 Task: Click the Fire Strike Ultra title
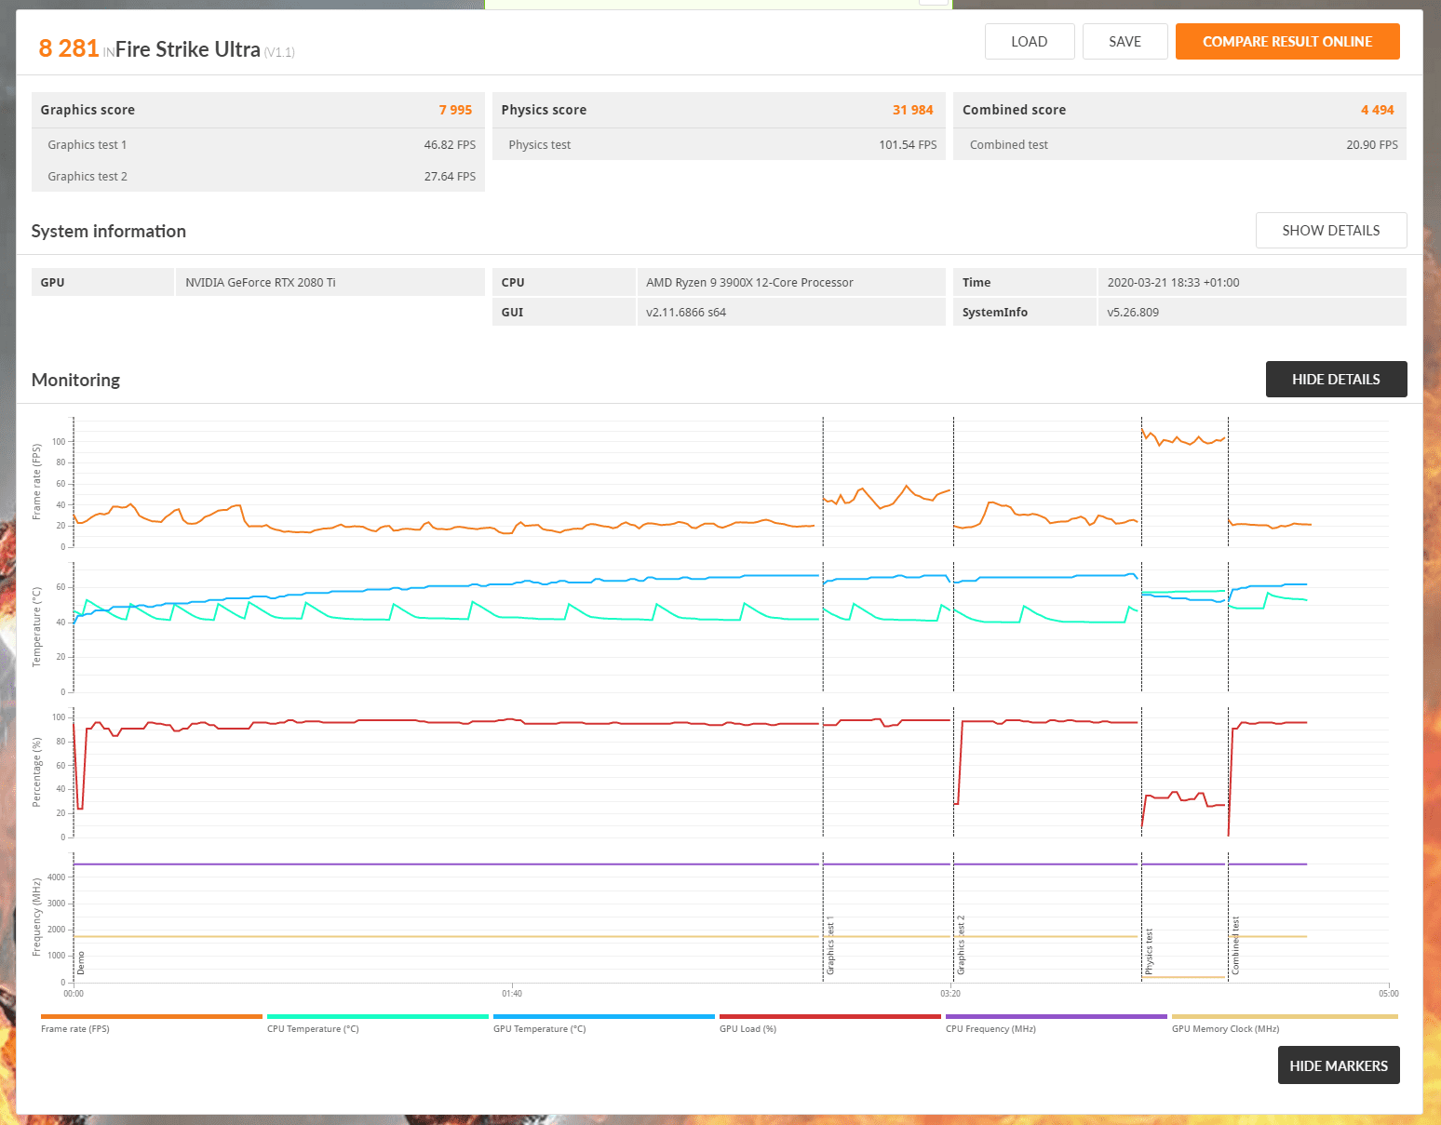(188, 49)
